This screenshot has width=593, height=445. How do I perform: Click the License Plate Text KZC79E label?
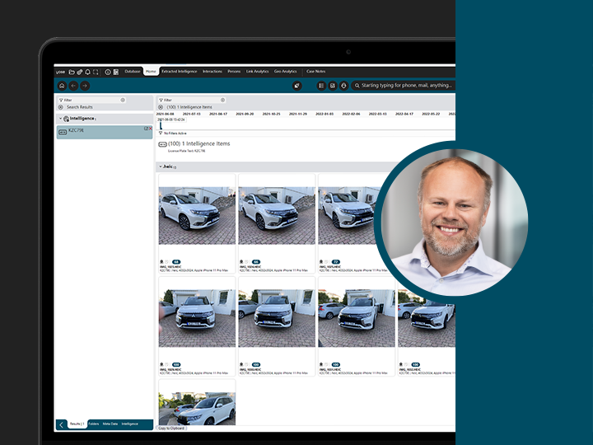point(186,151)
